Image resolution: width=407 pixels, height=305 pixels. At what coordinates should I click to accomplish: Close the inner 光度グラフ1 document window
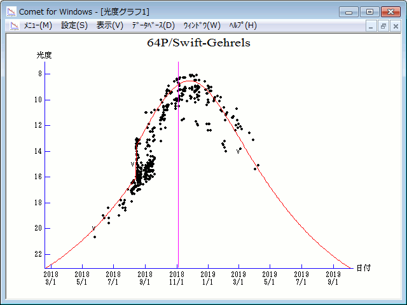395,26
